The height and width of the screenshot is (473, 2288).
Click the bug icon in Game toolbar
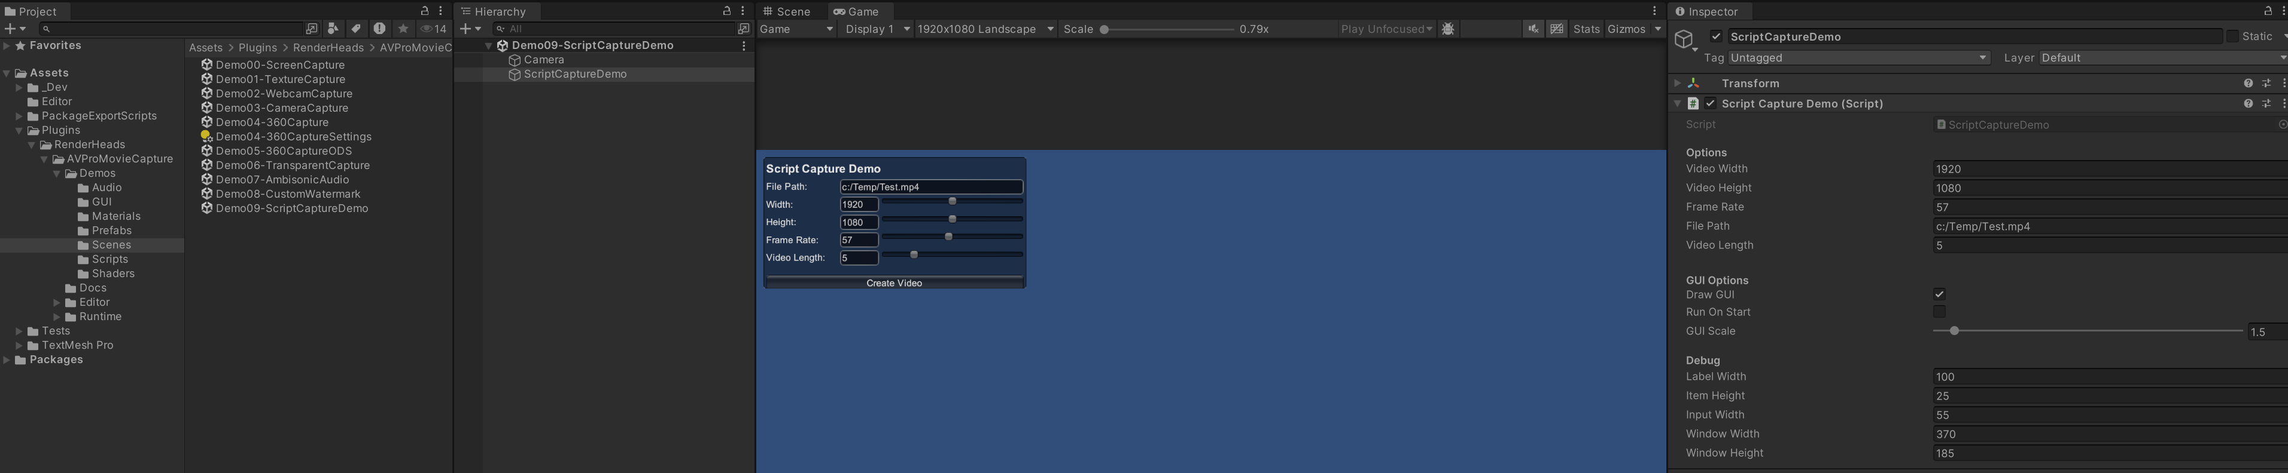1448,29
